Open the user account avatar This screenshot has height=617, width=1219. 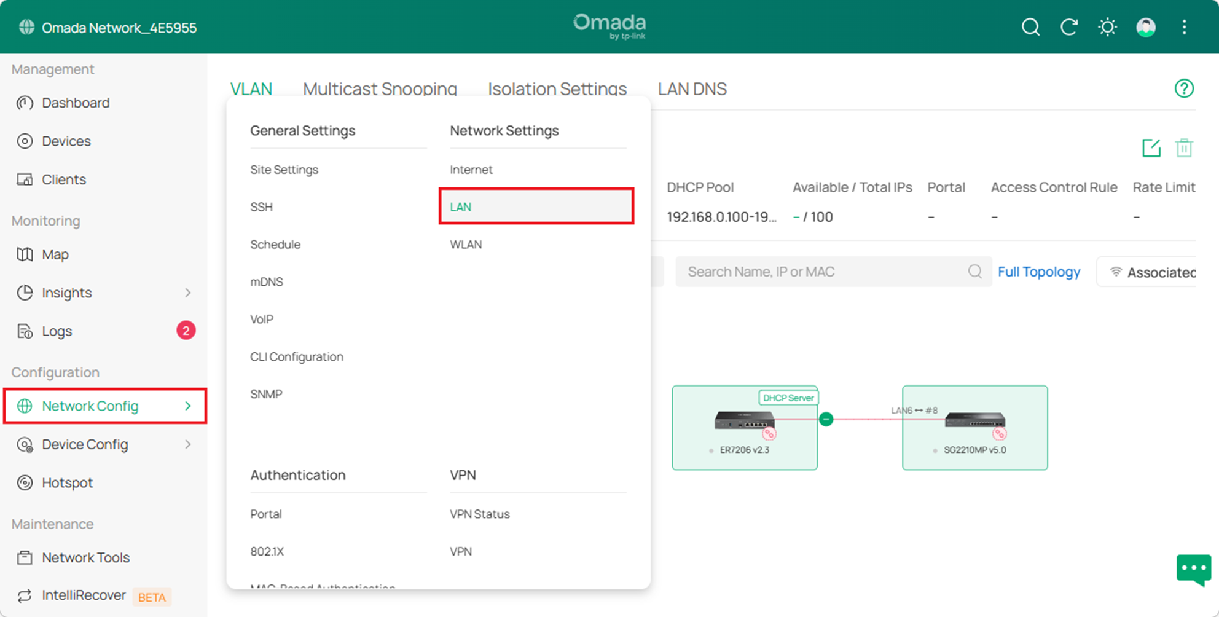(x=1146, y=27)
